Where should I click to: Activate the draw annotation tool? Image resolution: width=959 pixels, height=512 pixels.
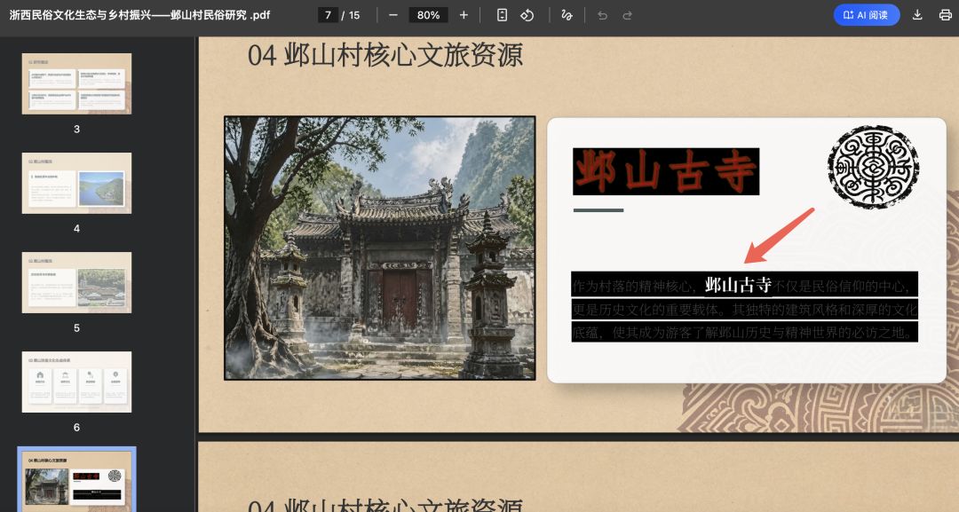point(567,15)
